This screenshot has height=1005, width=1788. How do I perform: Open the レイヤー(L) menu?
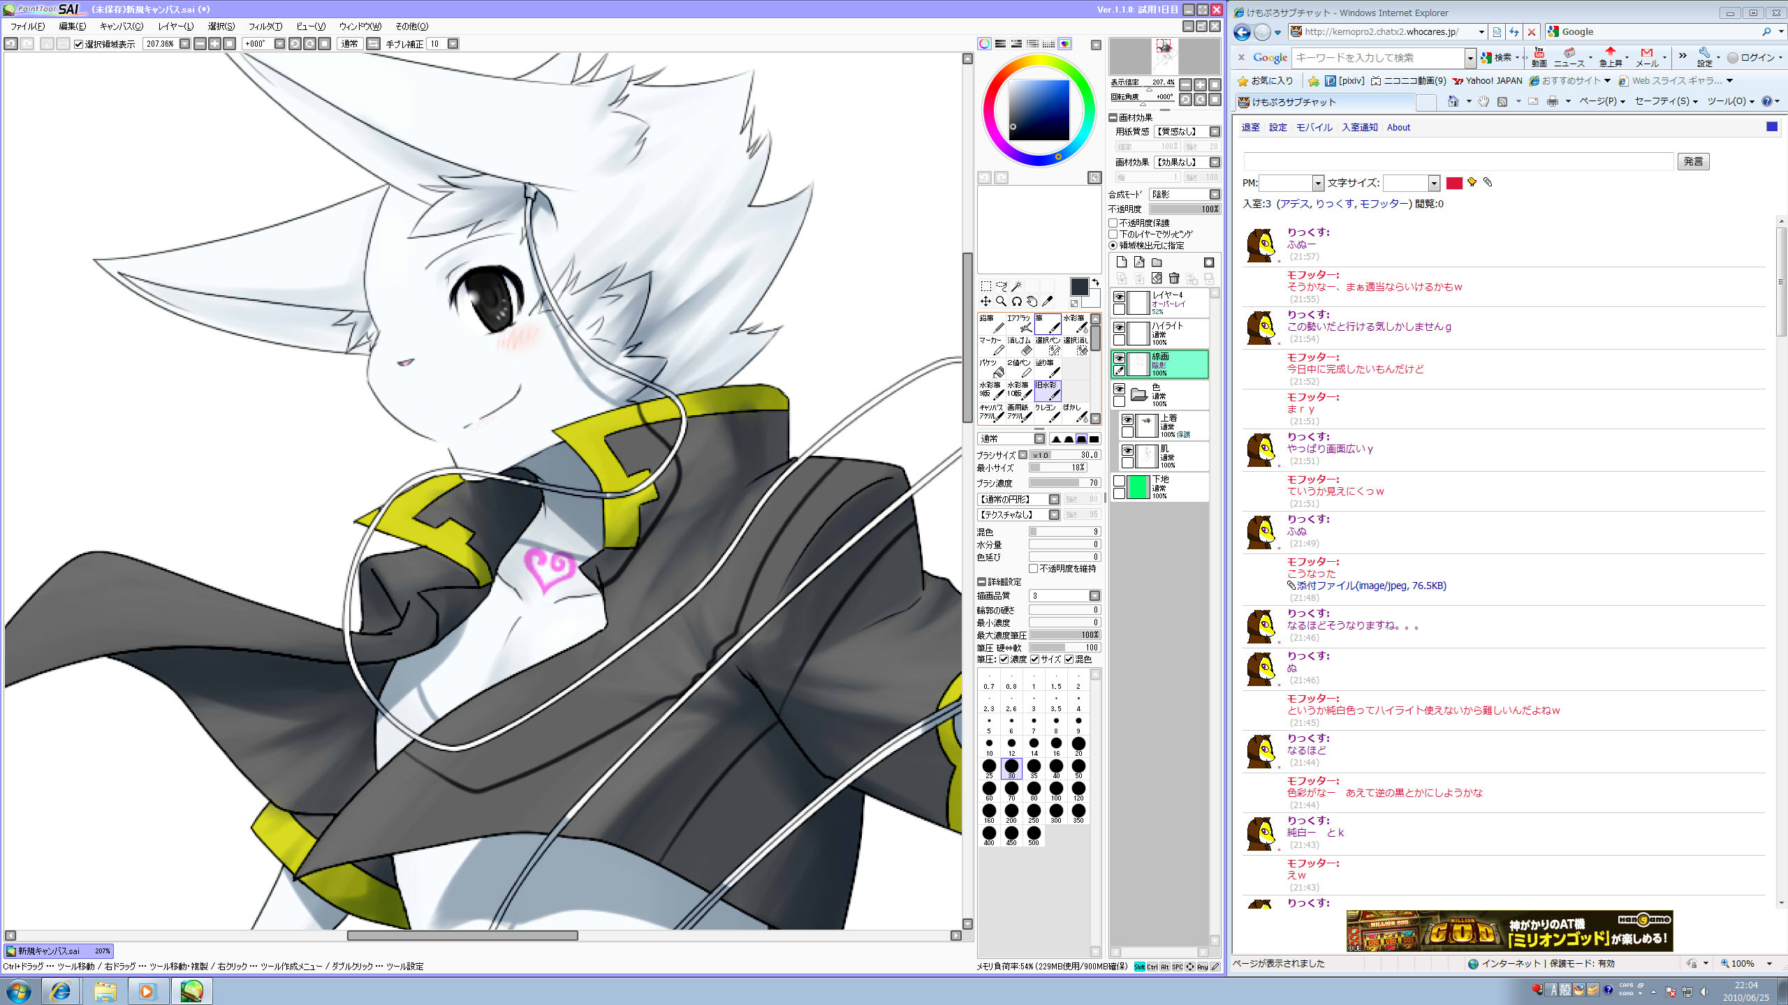pyautogui.click(x=176, y=27)
